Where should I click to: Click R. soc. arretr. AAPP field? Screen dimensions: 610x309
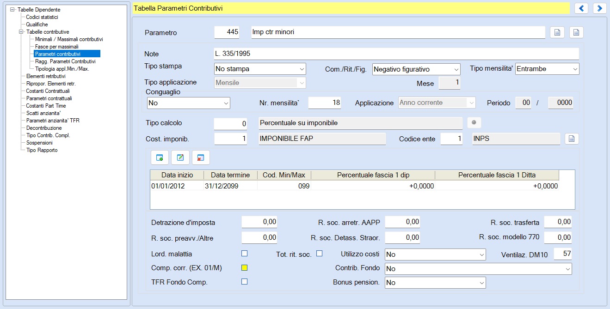coord(402,222)
